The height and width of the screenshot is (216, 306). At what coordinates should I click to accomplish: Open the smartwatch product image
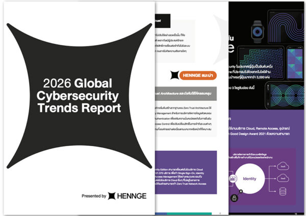[x=257, y=32]
